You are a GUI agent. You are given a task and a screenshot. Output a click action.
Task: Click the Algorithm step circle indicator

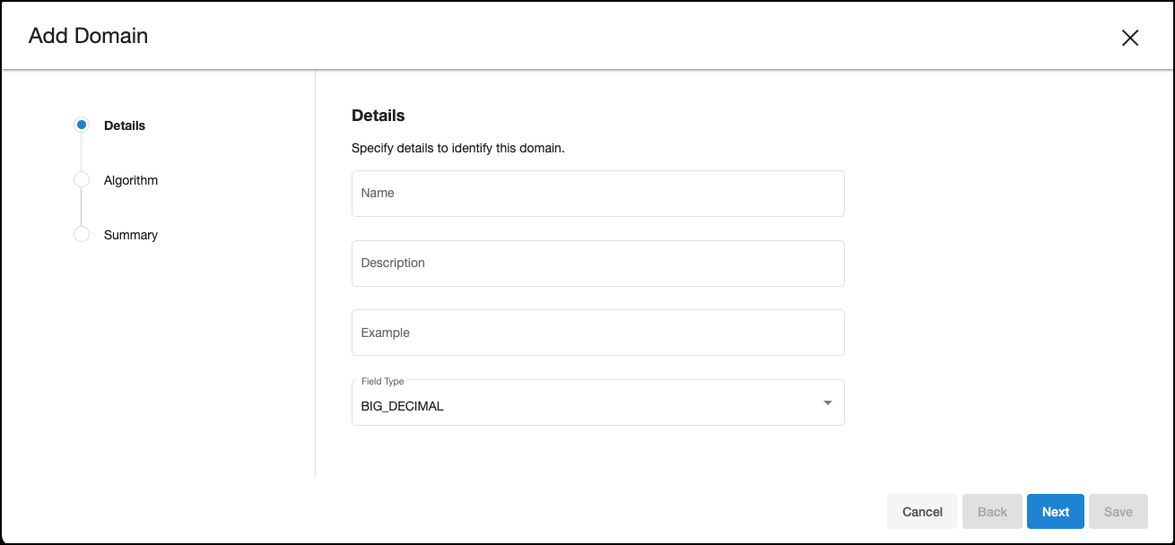pos(82,180)
